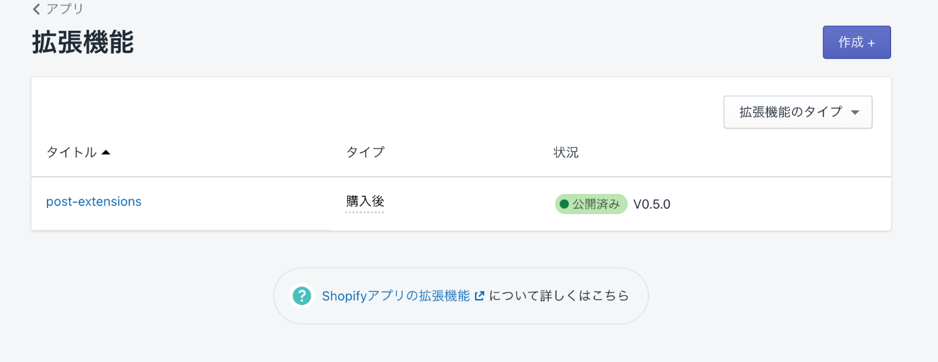Screen dimensions: 938x362
Task: Go back to the アプリ page
Action: (x=58, y=9)
